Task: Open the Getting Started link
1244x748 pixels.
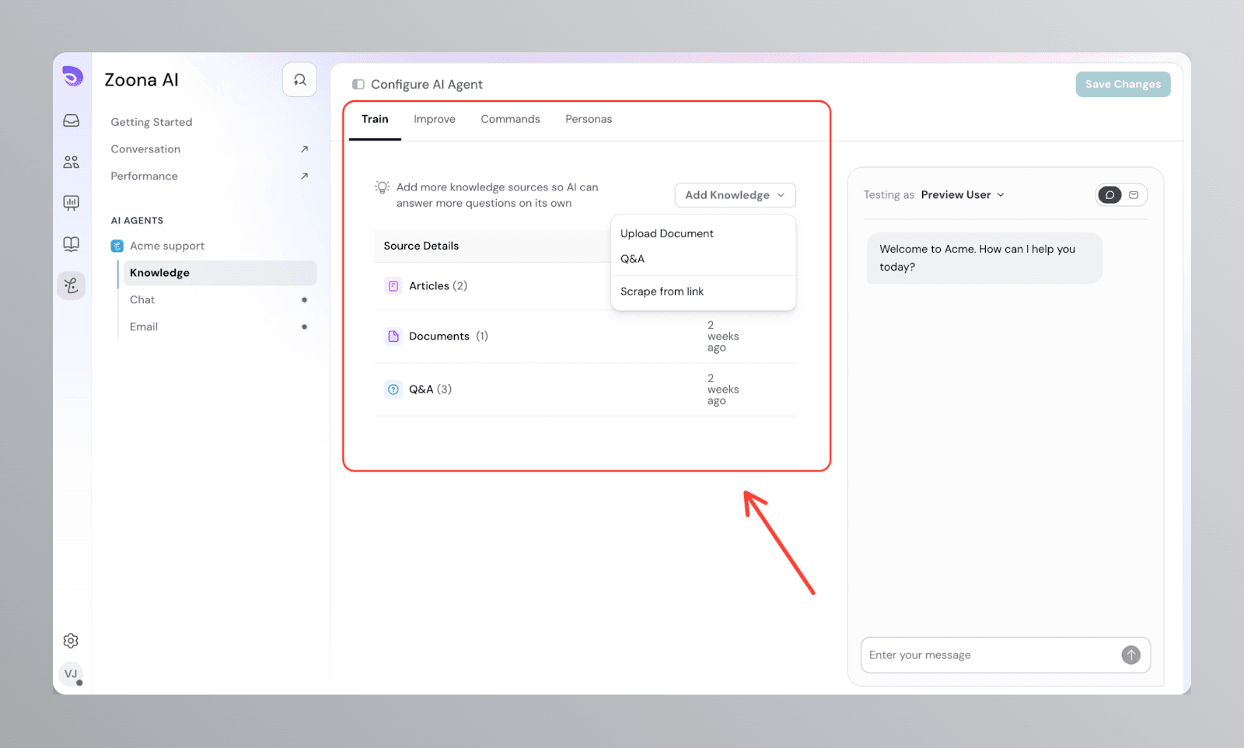Action: pyautogui.click(x=152, y=122)
